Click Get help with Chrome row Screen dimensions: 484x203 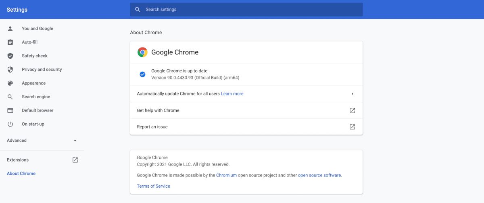click(246, 110)
